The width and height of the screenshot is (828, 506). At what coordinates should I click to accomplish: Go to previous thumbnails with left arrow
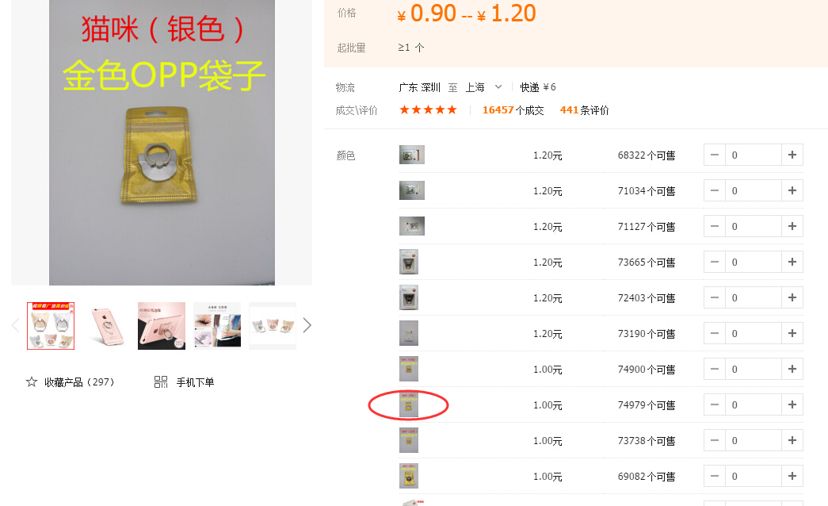[x=16, y=325]
